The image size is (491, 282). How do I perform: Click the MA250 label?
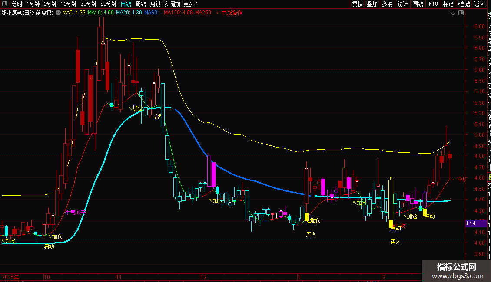pyautogui.click(x=204, y=13)
